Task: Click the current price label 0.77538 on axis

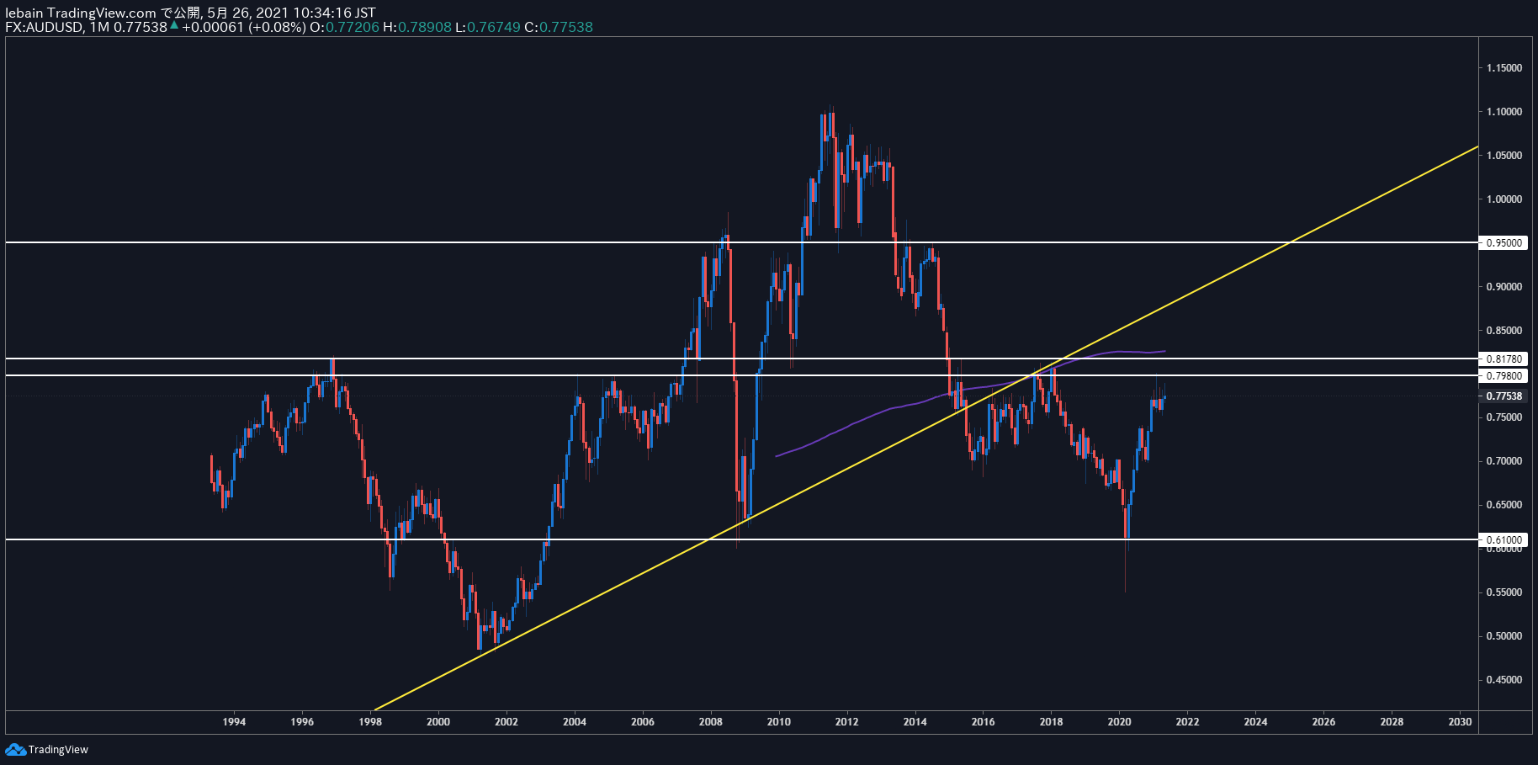Action: 1504,396
